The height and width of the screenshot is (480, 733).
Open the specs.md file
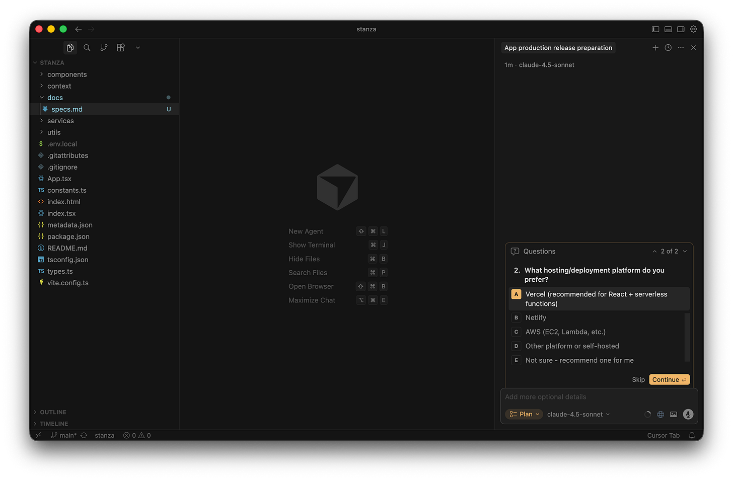66,109
